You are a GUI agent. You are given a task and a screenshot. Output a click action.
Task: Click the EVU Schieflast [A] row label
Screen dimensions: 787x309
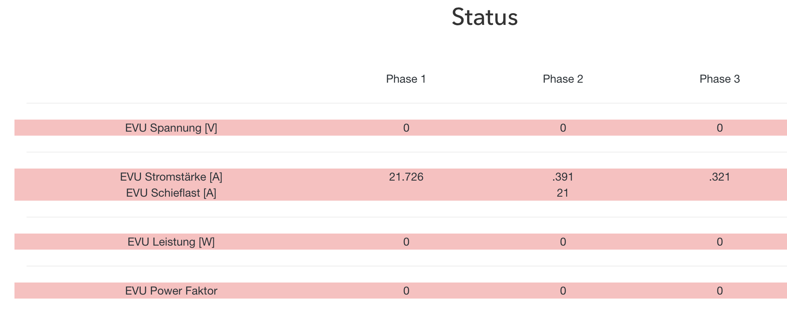click(x=171, y=193)
